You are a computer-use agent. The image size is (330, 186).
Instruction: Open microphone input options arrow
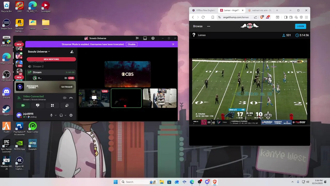tap(56, 115)
